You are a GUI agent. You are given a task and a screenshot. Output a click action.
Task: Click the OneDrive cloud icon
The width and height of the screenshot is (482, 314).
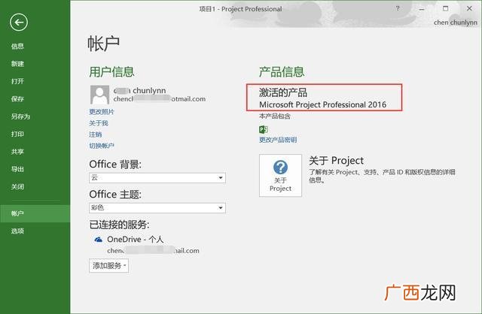pyautogui.click(x=99, y=240)
